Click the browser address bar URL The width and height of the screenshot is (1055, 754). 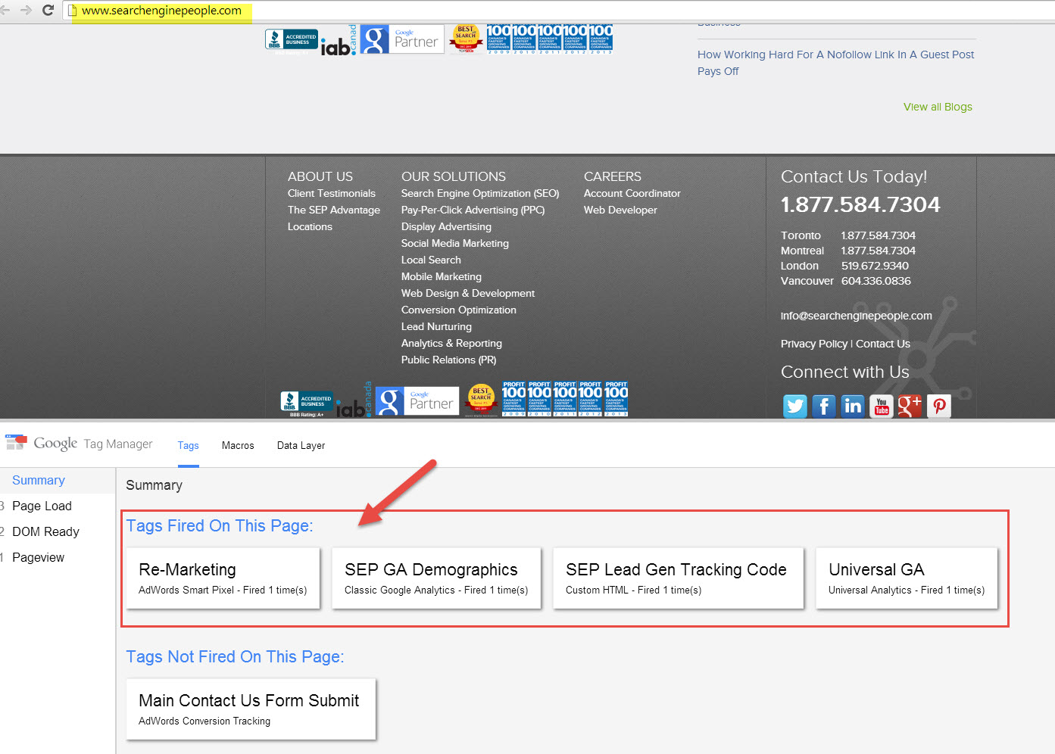pos(161,11)
